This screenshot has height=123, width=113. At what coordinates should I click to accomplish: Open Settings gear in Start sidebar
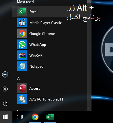click(x=5, y=89)
